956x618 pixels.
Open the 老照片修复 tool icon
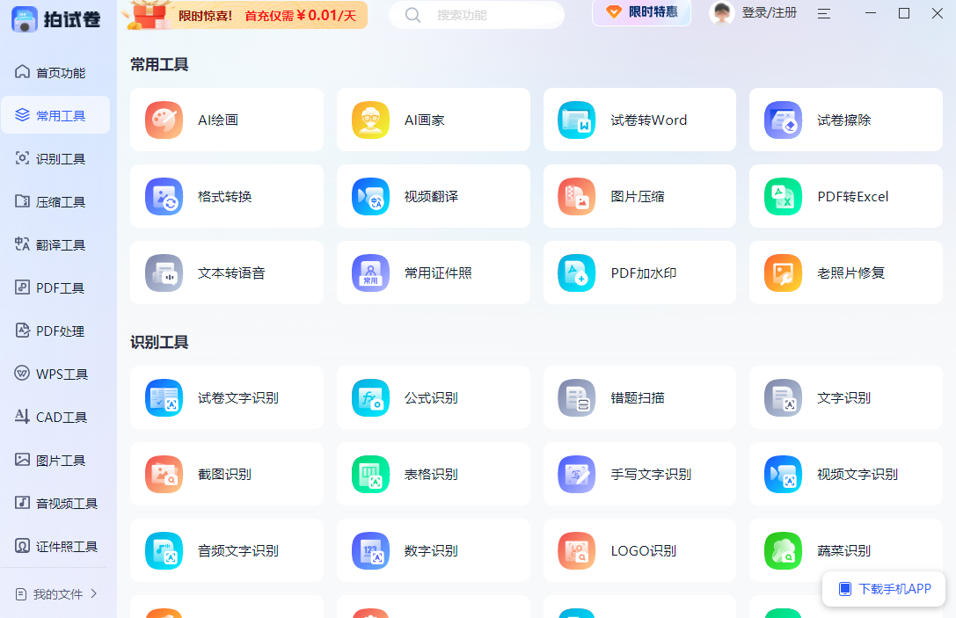point(783,273)
